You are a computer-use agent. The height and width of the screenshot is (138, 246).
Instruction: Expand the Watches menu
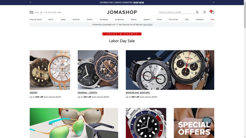click(x=76, y=20)
